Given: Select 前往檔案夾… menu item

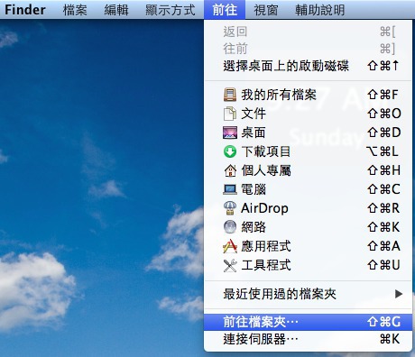Looking at the screenshot, I should (x=308, y=322).
